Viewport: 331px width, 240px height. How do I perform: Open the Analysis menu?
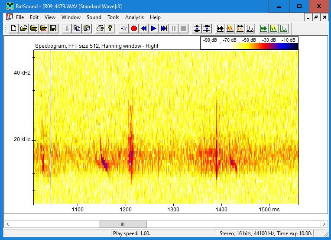[134, 17]
